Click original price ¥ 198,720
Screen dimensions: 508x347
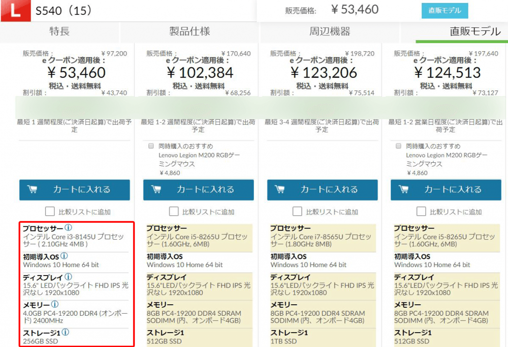click(x=360, y=54)
